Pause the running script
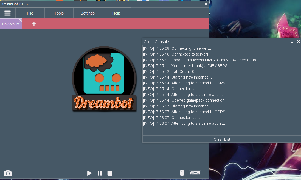The width and height of the screenshot is (301, 180). coord(100,173)
